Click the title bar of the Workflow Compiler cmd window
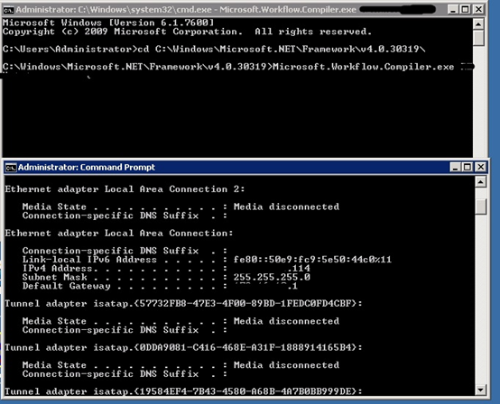This screenshot has width=500, height=404. pos(223,10)
